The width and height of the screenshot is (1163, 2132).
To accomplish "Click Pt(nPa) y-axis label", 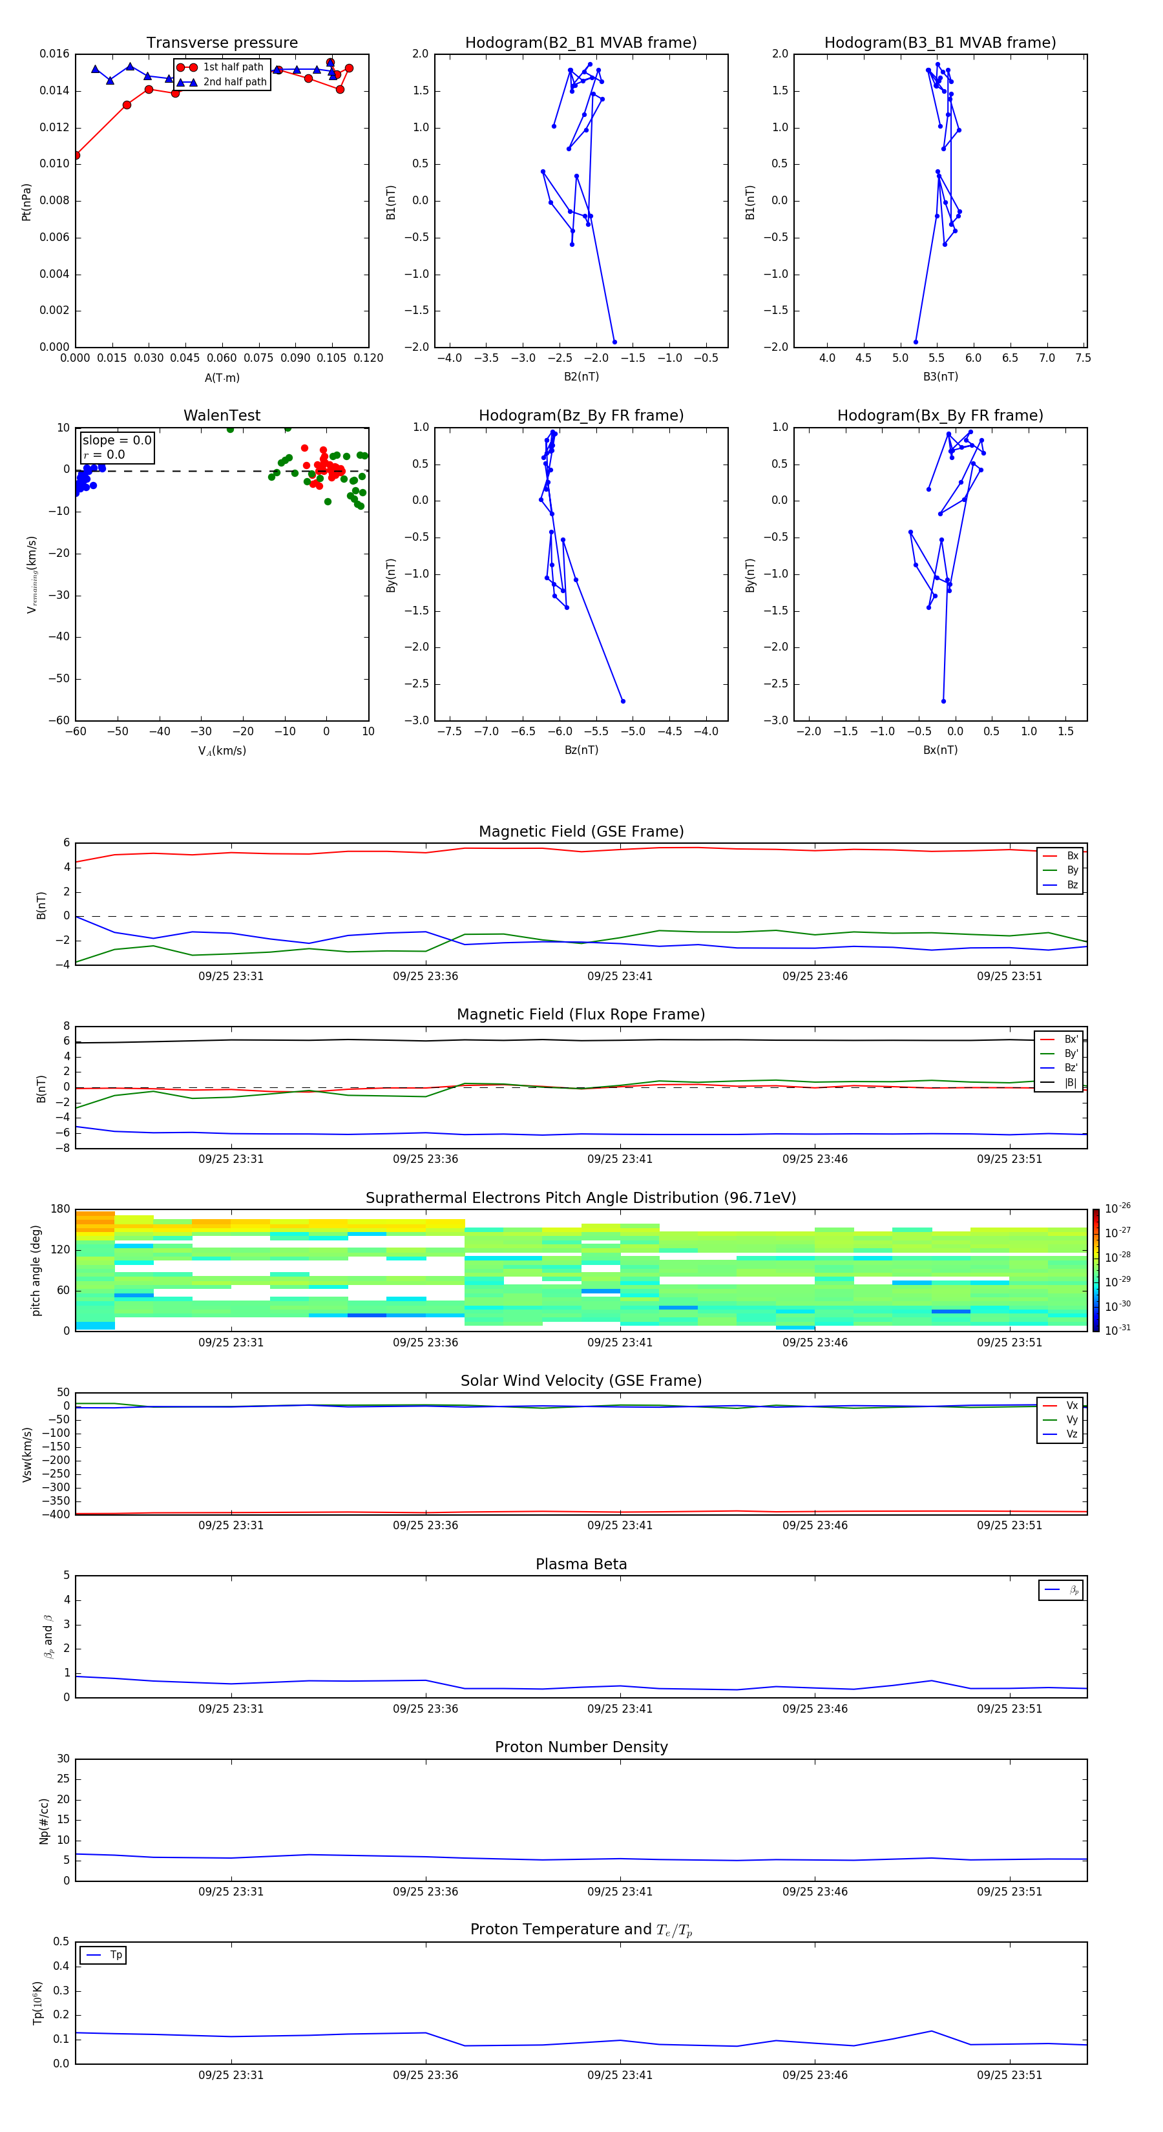I will tap(26, 201).
